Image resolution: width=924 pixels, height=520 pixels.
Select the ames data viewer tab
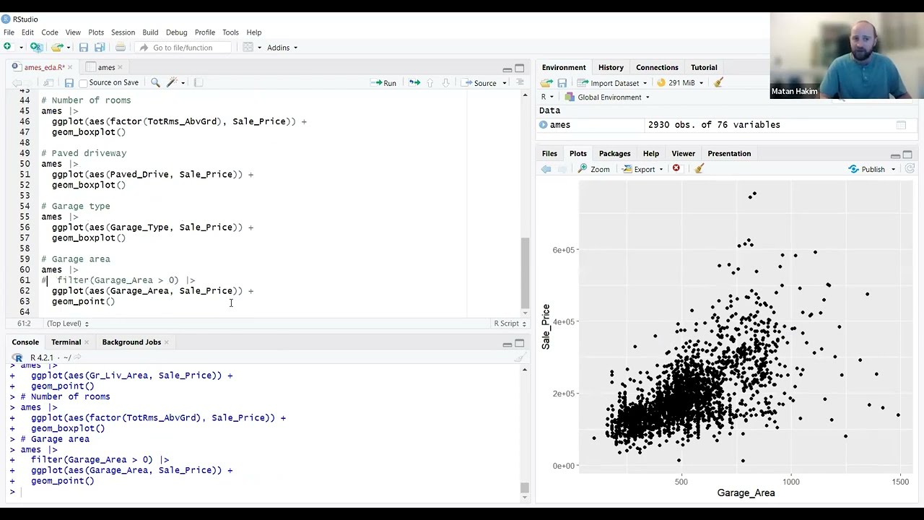pyautogui.click(x=106, y=67)
